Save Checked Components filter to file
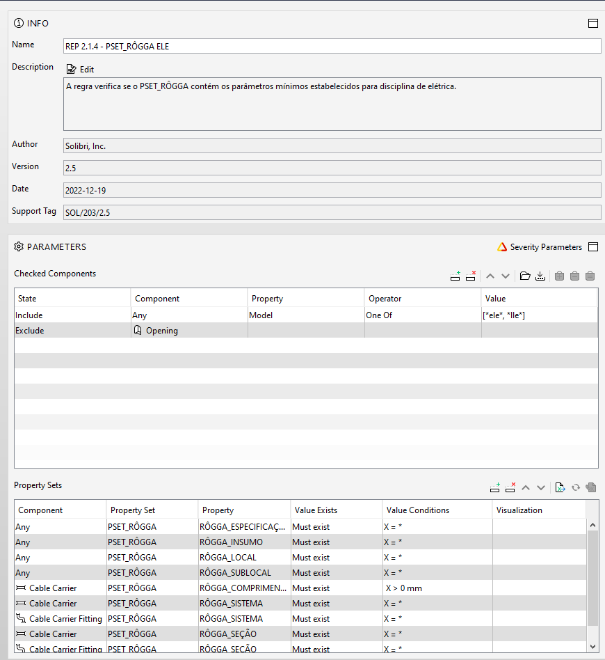 tap(540, 276)
